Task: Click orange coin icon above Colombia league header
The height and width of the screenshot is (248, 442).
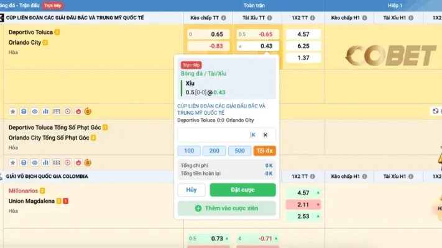Action: click(88, 162)
